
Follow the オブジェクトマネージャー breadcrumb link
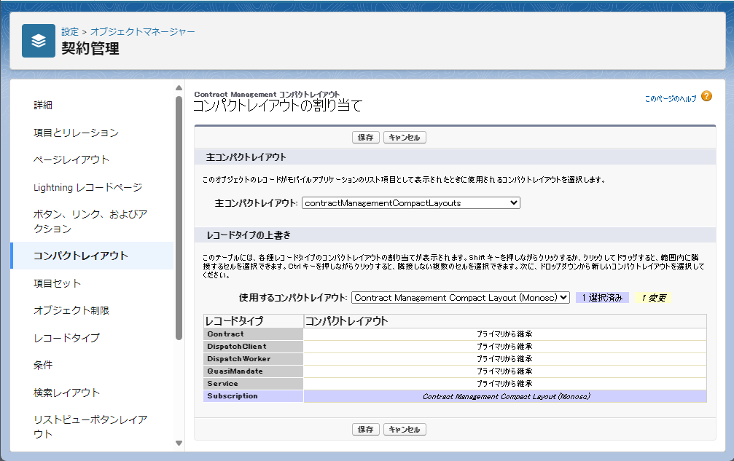[143, 32]
